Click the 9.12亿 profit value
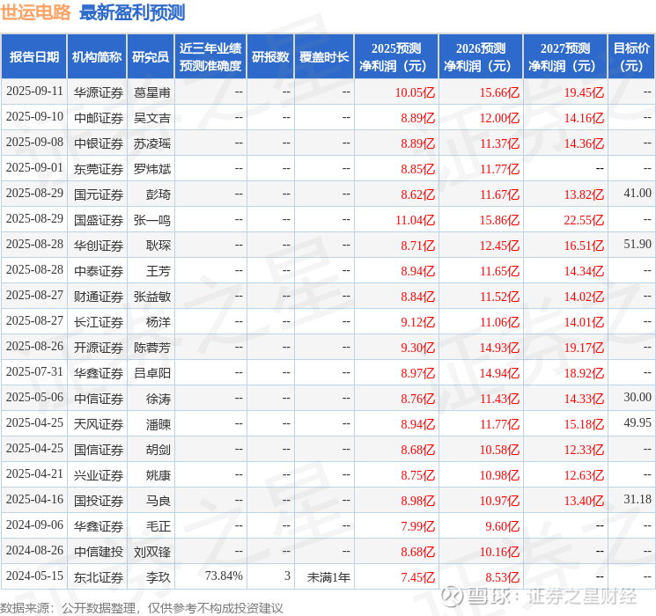The image size is (656, 616). 418,322
